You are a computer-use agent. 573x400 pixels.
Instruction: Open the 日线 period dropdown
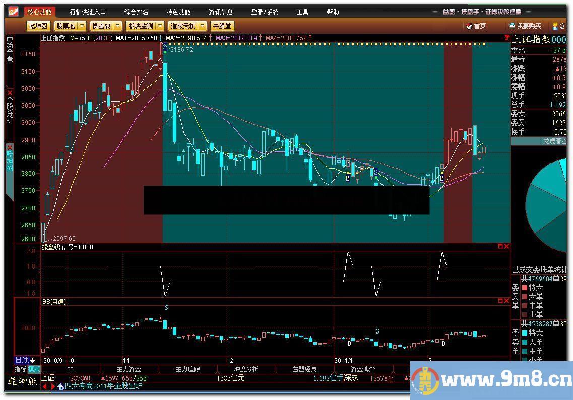[x=25, y=360]
